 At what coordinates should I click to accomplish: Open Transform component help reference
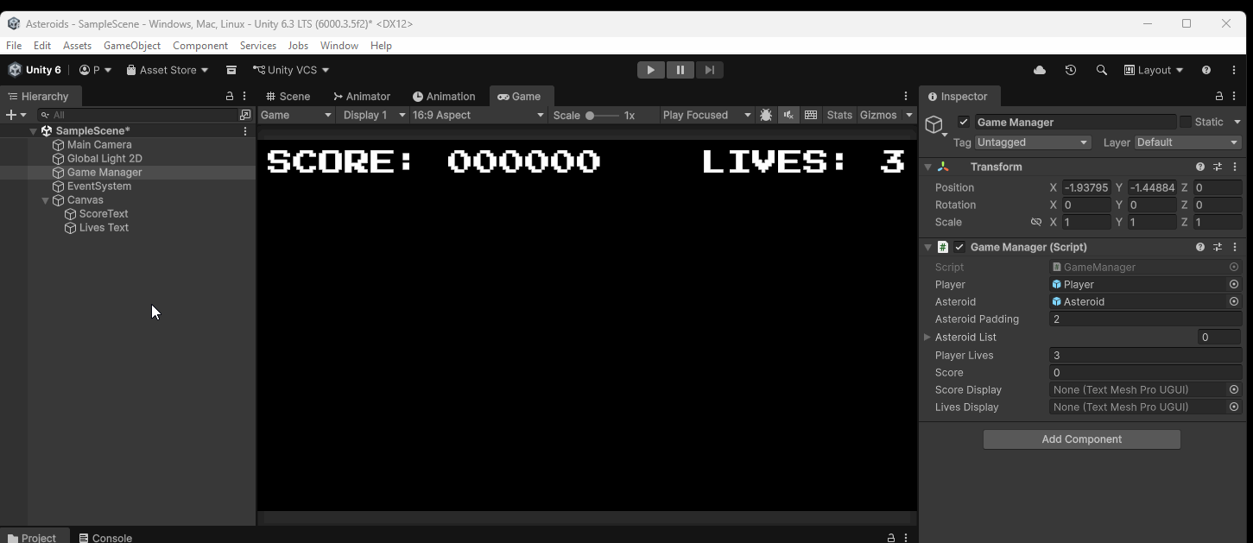pos(1200,167)
